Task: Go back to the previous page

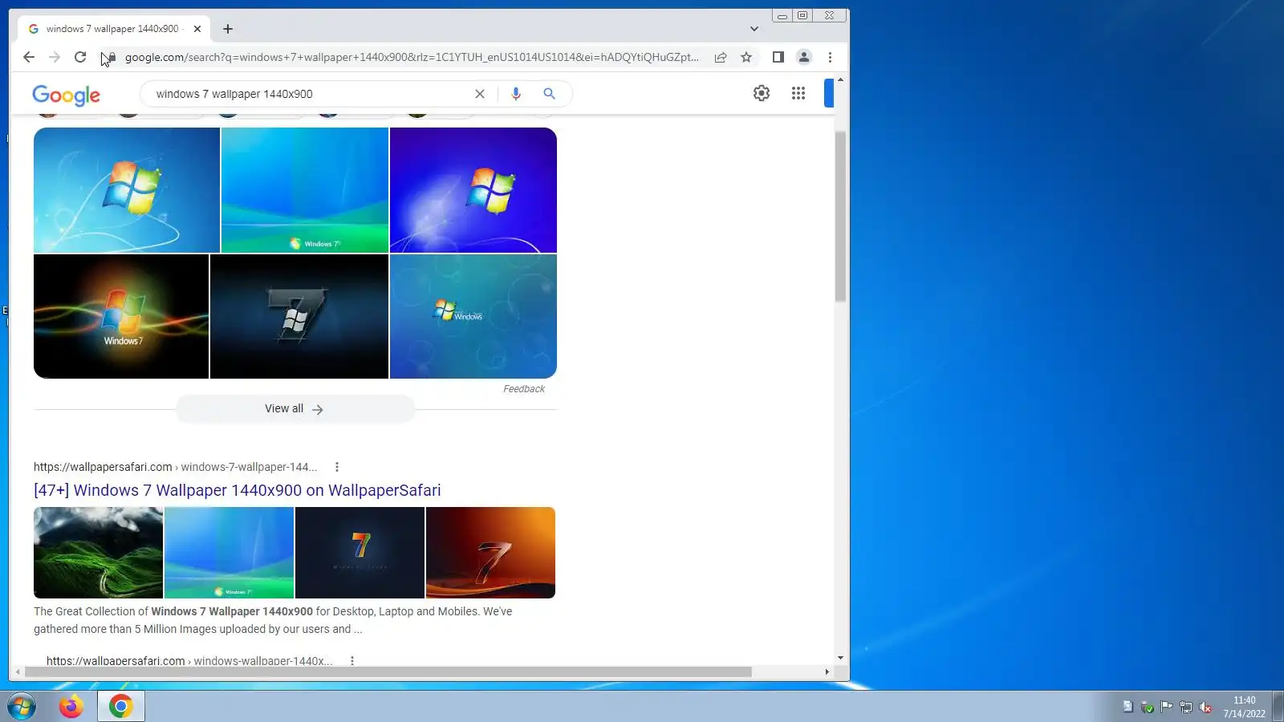Action: tap(29, 57)
